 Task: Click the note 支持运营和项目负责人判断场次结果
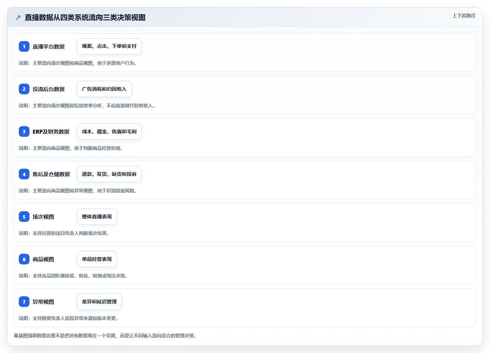coord(71,233)
